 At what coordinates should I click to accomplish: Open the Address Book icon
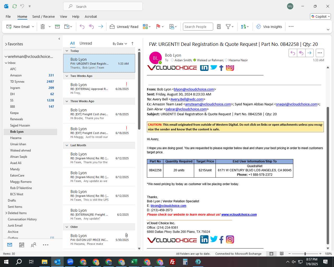(219, 27)
